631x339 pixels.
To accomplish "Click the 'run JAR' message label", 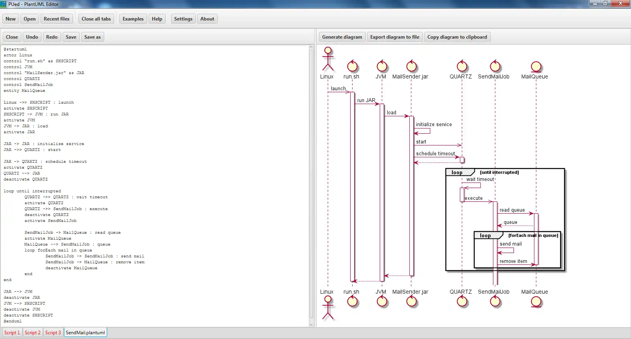I will (366, 101).
